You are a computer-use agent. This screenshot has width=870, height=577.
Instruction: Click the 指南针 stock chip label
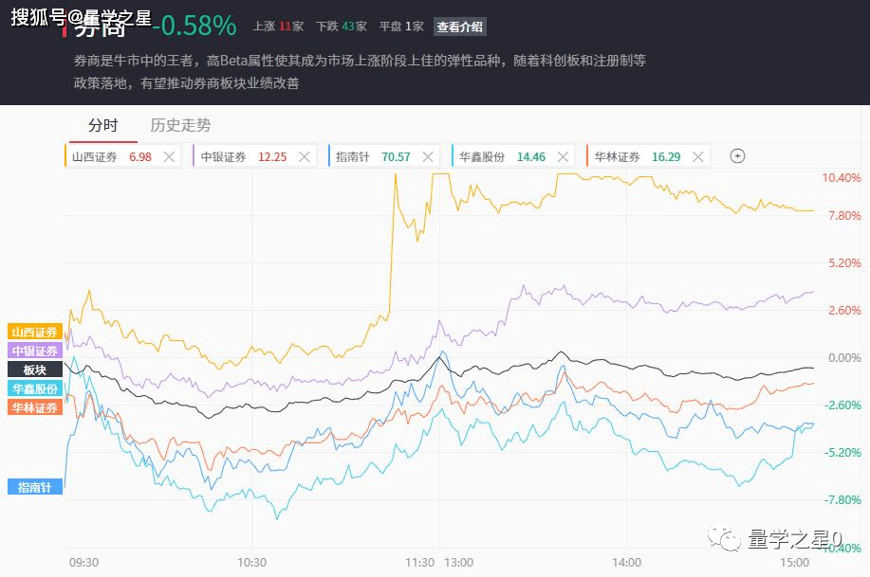click(x=352, y=157)
